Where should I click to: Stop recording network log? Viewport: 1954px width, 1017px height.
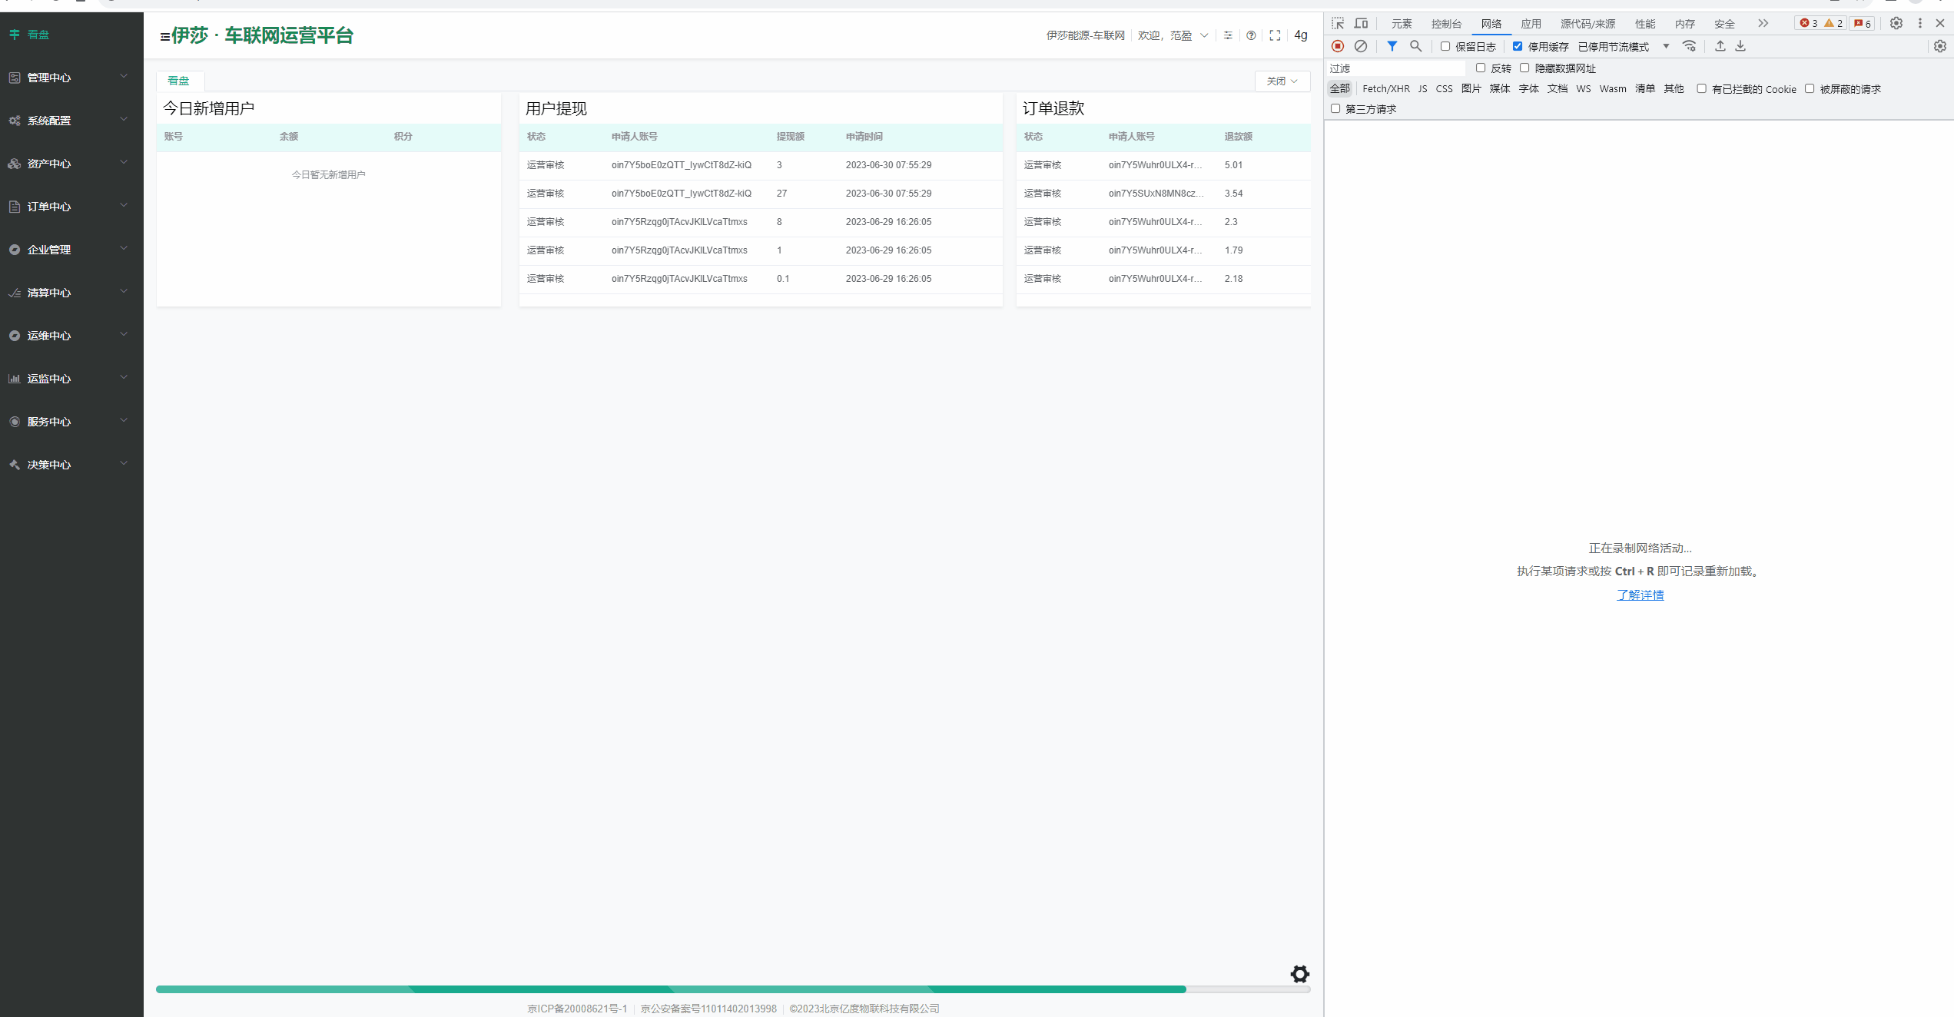pos(1338,46)
